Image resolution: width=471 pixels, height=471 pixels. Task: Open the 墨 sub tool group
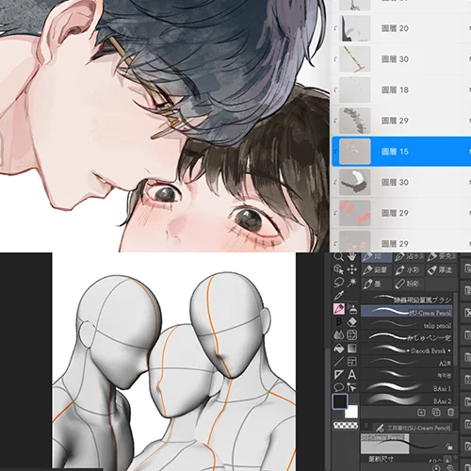(x=377, y=284)
